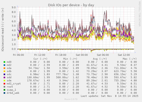Click the sdd max write value 5.82
The height and width of the screenshot is (102, 142).
(x=134, y=77)
